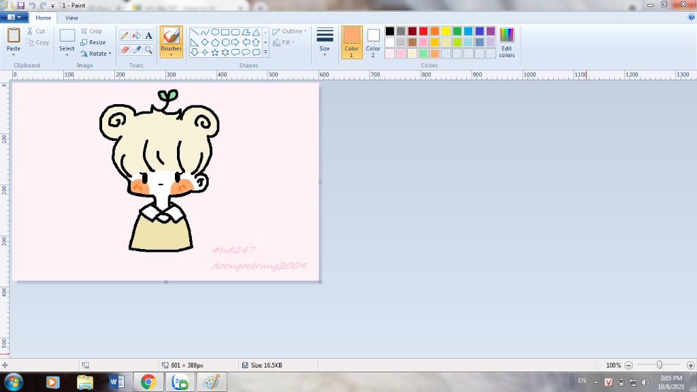Choose the yellow color swatch
The width and height of the screenshot is (697, 392).
(x=446, y=31)
